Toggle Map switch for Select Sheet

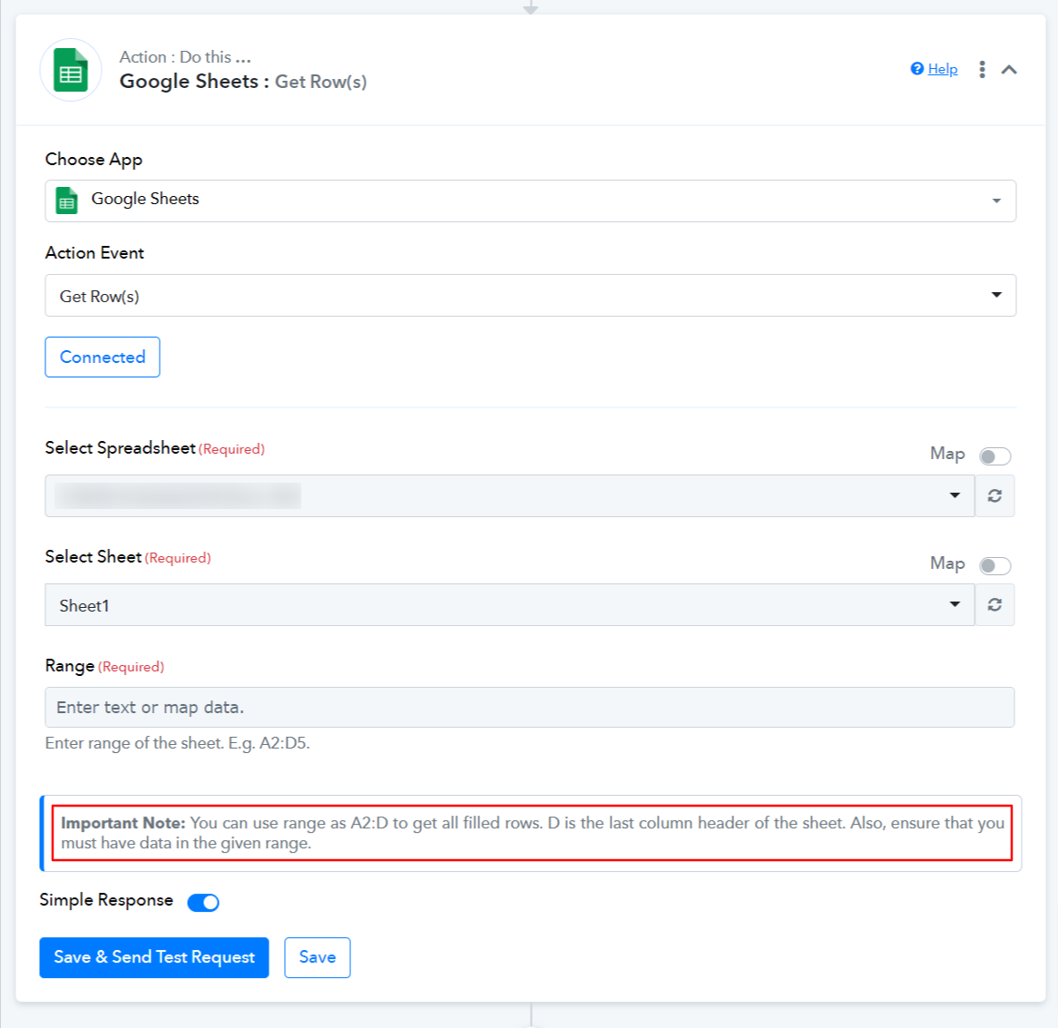(x=994, y=565)
